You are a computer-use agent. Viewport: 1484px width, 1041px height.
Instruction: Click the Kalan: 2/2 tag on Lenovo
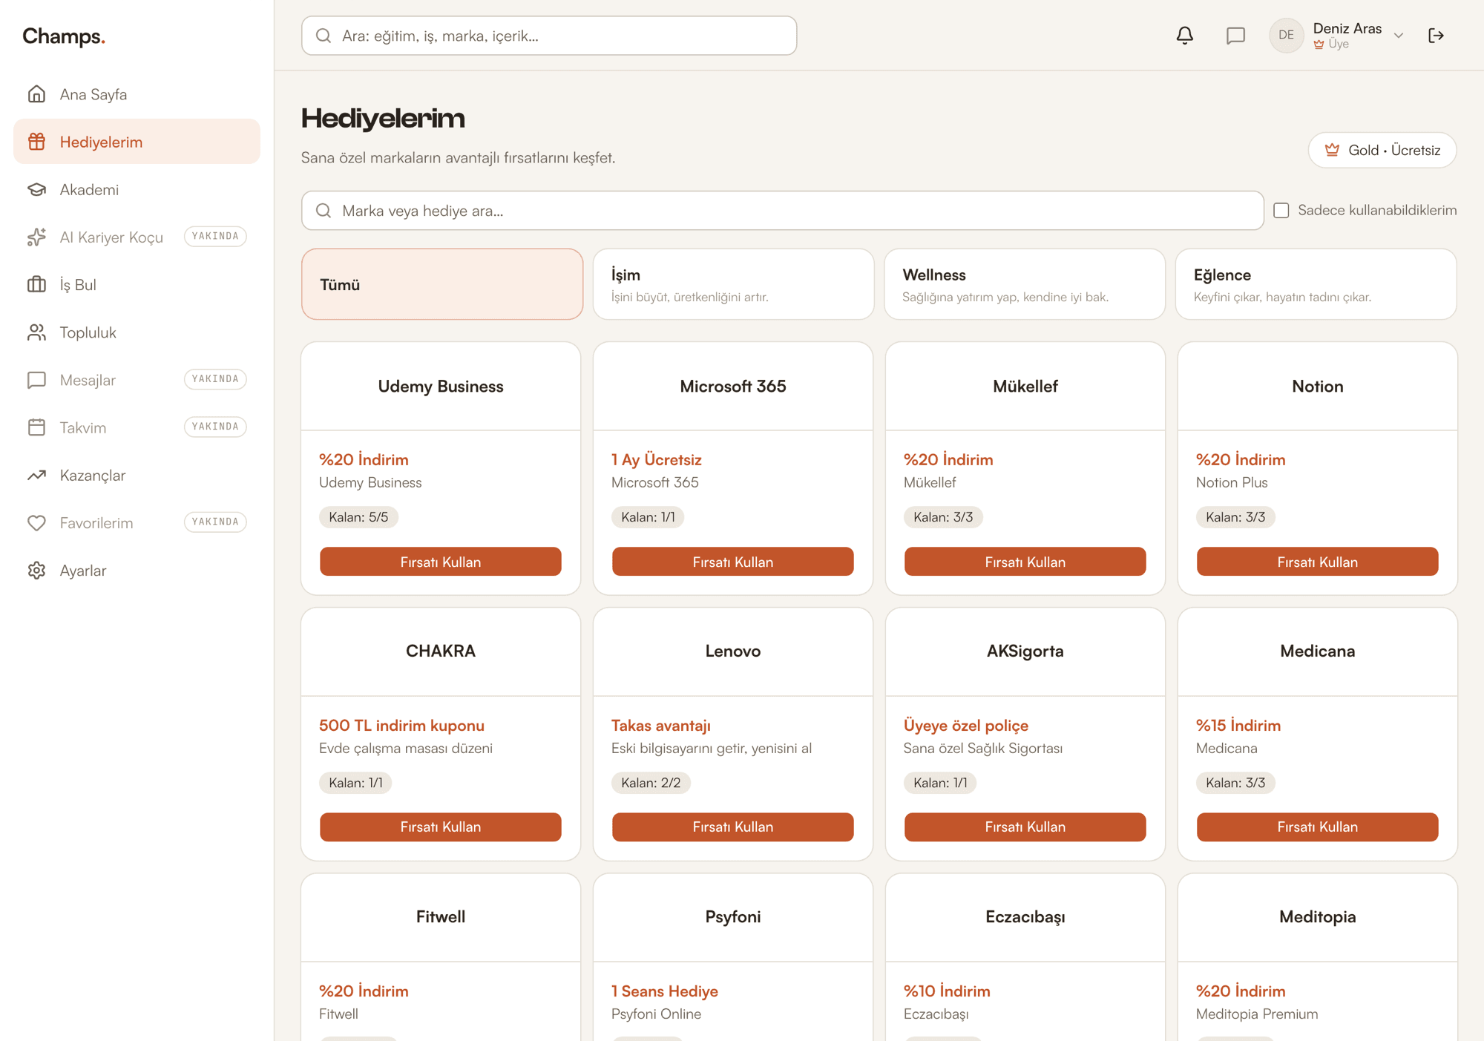[651, 783]
